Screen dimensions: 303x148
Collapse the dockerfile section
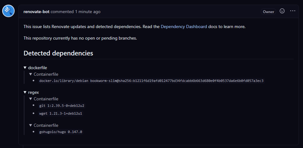pos(36,68)
